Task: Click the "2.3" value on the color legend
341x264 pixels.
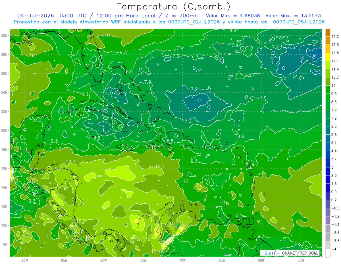Action: coord(334,175)
